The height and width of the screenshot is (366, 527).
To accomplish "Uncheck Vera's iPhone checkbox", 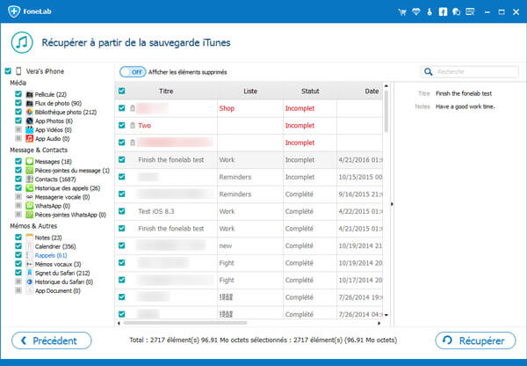I will coord(8,71).
